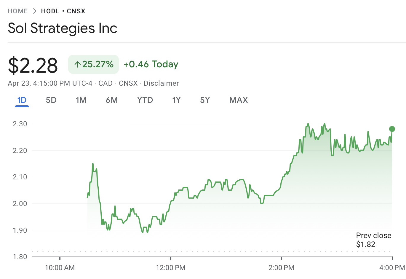Switch to the 6M tab
The width and height of the screenshot is (406, 279).
click(112, 100)
